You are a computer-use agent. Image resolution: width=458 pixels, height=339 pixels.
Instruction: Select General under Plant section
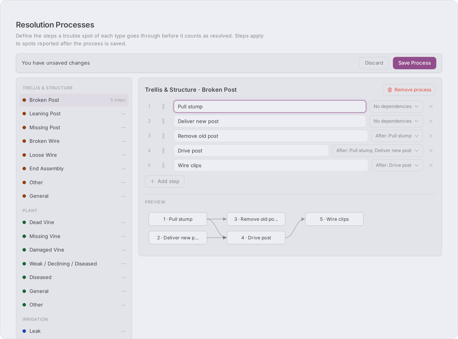tap(74, 291)
